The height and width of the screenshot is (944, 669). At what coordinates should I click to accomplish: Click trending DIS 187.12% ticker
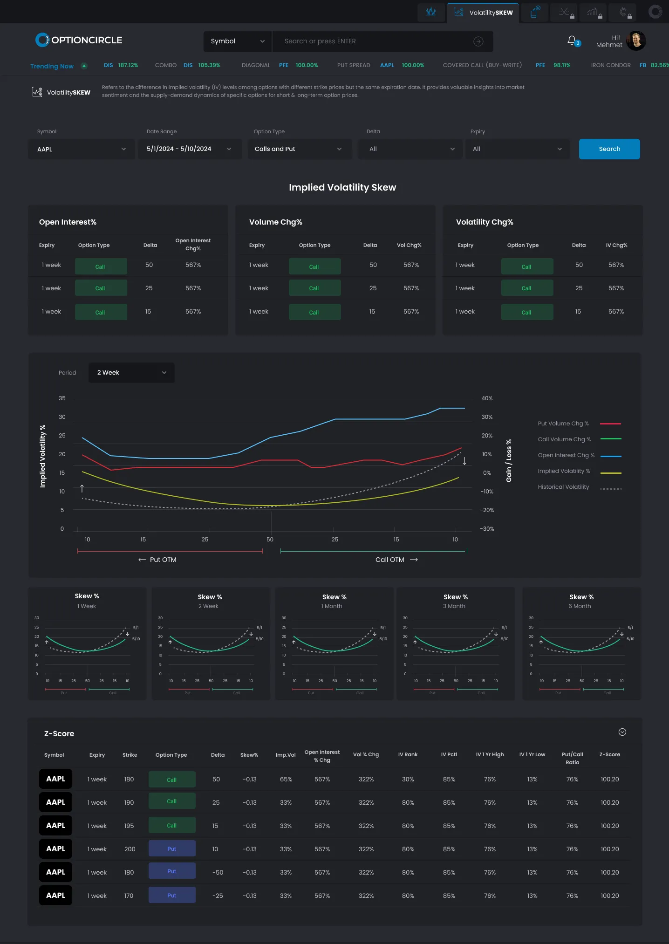point(121,65)
